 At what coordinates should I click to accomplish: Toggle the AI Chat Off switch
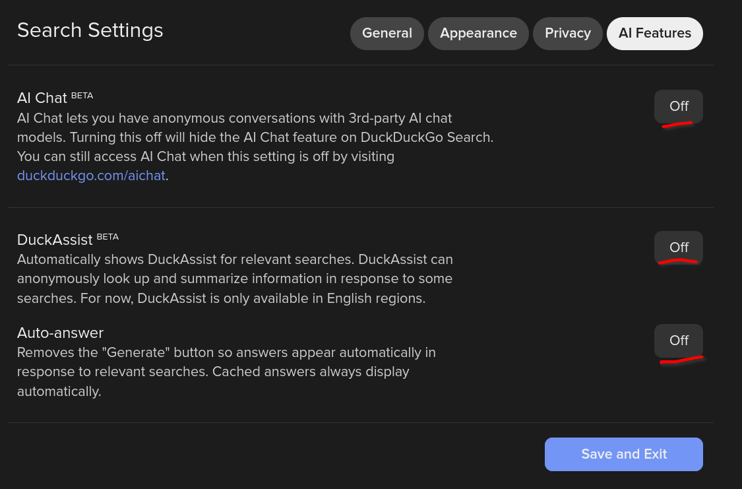click(679, 106)
